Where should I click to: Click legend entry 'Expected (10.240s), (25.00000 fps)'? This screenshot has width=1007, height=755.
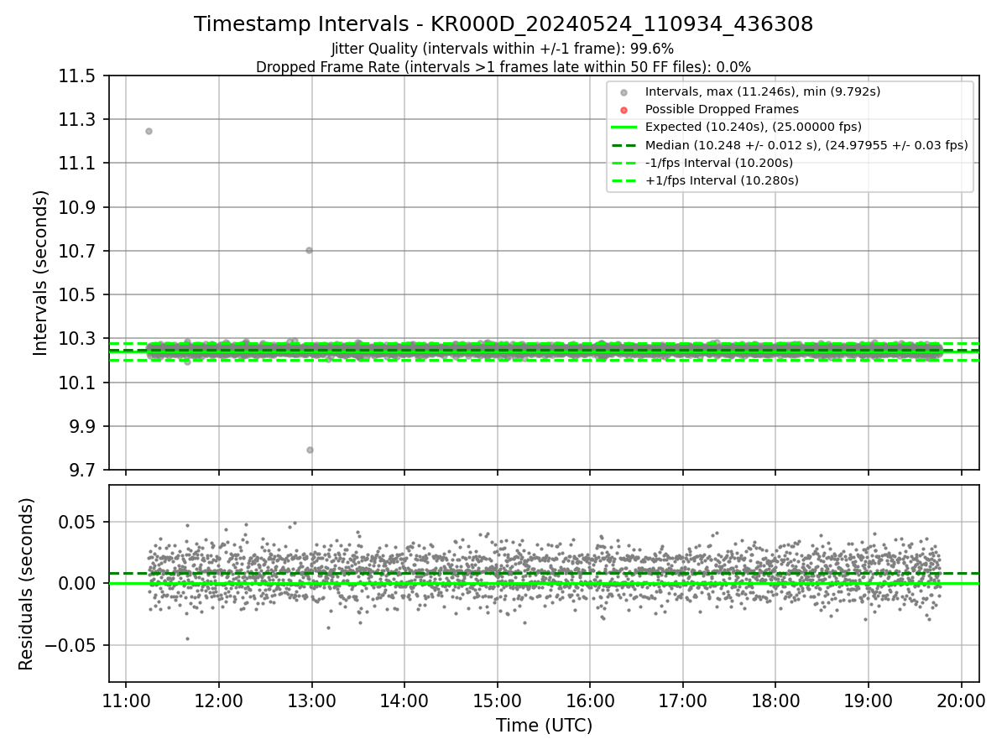tap(754, 127)
